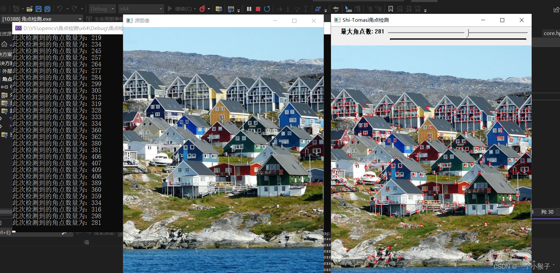
Task: Expand the Continue button dropdown arrow
Action: 195,9
